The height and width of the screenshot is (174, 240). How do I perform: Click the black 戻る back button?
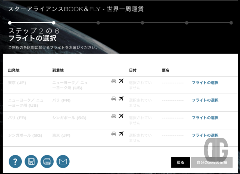[x=180, y=162]
